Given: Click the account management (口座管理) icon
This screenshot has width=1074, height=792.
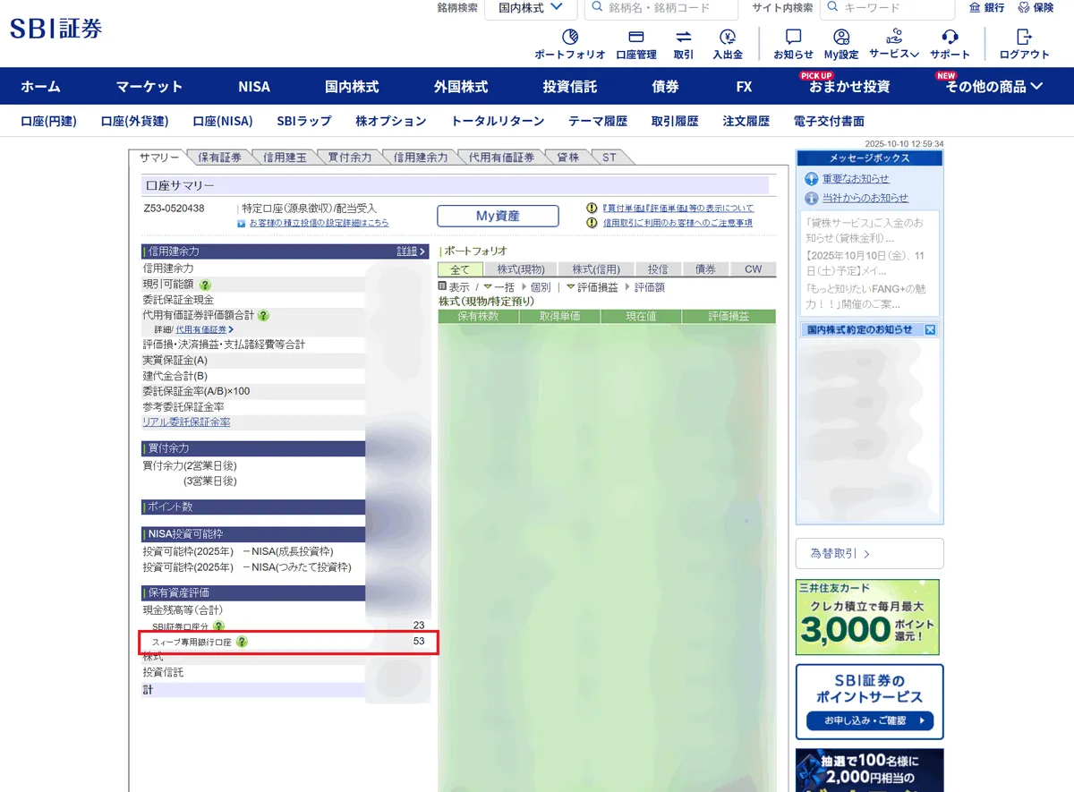Looking at the screenshot, I should (636, 38).
